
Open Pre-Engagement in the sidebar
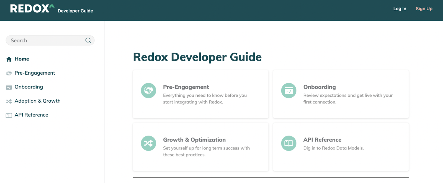point(35,73)
